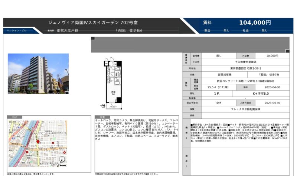The height and width of the screenshot is (176, 297).
Task: Click the 退去予定日 header cell
Action: [192, 103]
